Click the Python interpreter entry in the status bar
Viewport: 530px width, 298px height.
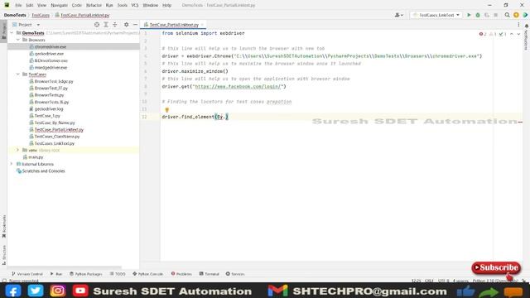[x=495, y=281]
